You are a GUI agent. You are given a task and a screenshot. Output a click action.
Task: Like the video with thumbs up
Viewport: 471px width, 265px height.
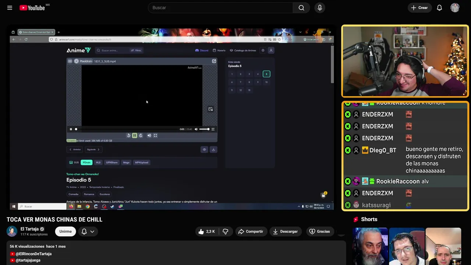tap(206, 232)
